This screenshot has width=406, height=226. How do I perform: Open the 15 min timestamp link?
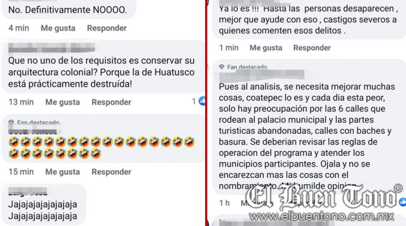click(21, 171)
